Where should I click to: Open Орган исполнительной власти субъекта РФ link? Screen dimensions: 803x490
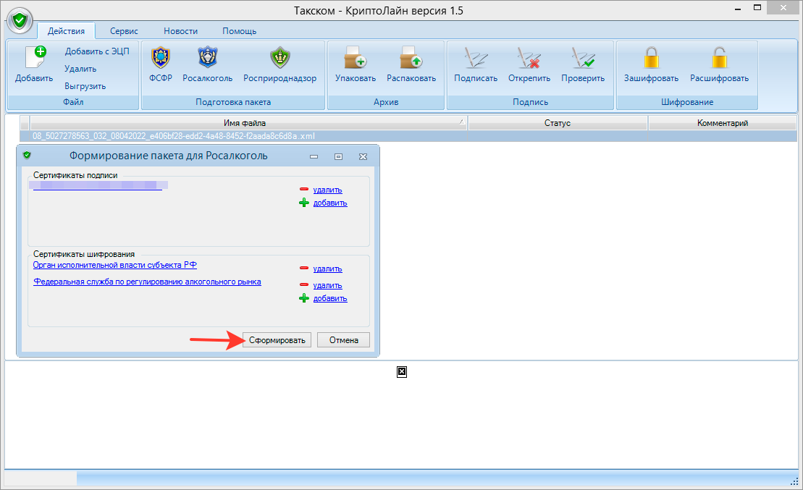click(114, 265)
